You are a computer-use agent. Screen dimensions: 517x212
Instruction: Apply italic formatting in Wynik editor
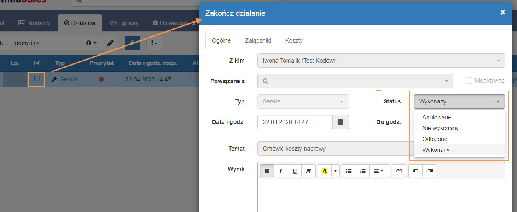281,171
